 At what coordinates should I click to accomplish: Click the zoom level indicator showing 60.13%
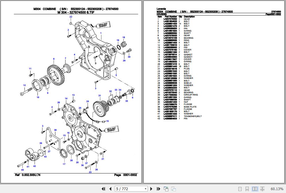pos(277,189)
